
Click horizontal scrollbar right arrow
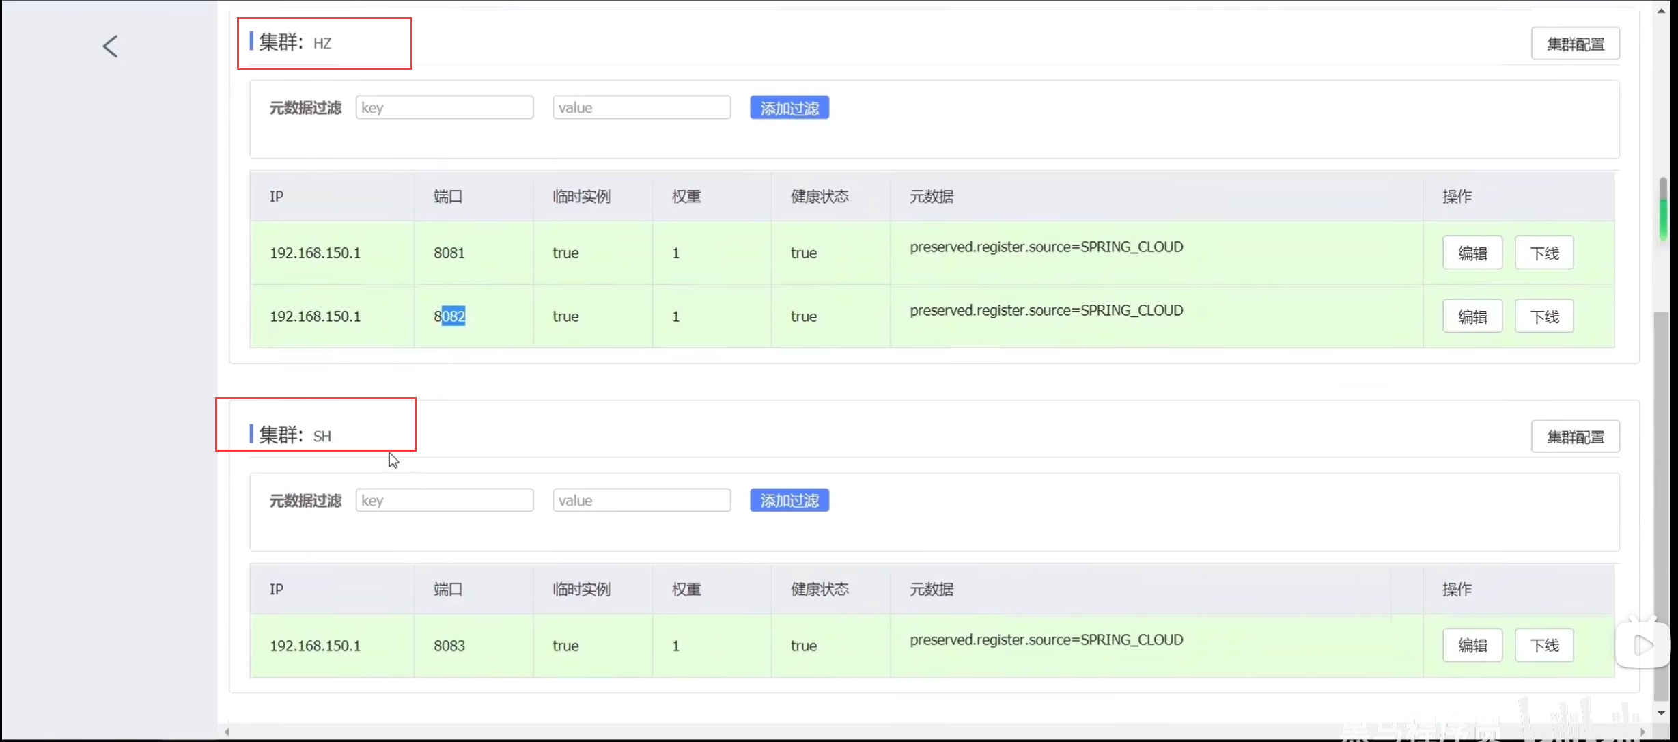(x=1642, y=732)
